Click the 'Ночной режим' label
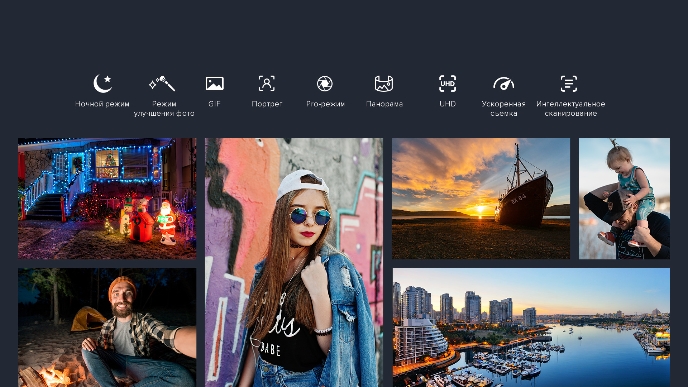The width and height of the screenshot is (688, 387). click(x=102, y=104)
